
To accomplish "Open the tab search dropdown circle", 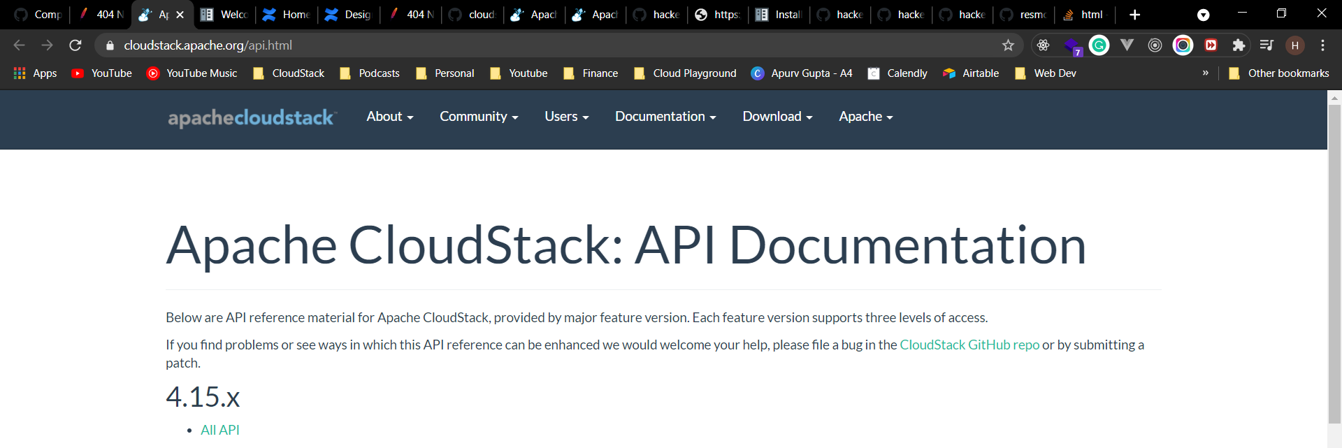I will coord(1203,15).
